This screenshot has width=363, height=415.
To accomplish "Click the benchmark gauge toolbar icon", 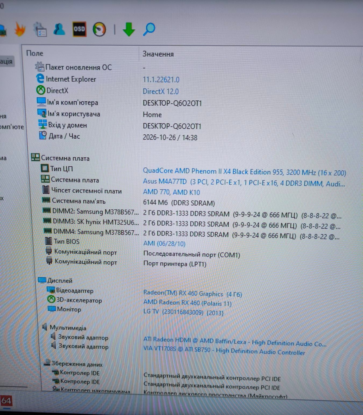I will tap(99, 29).
